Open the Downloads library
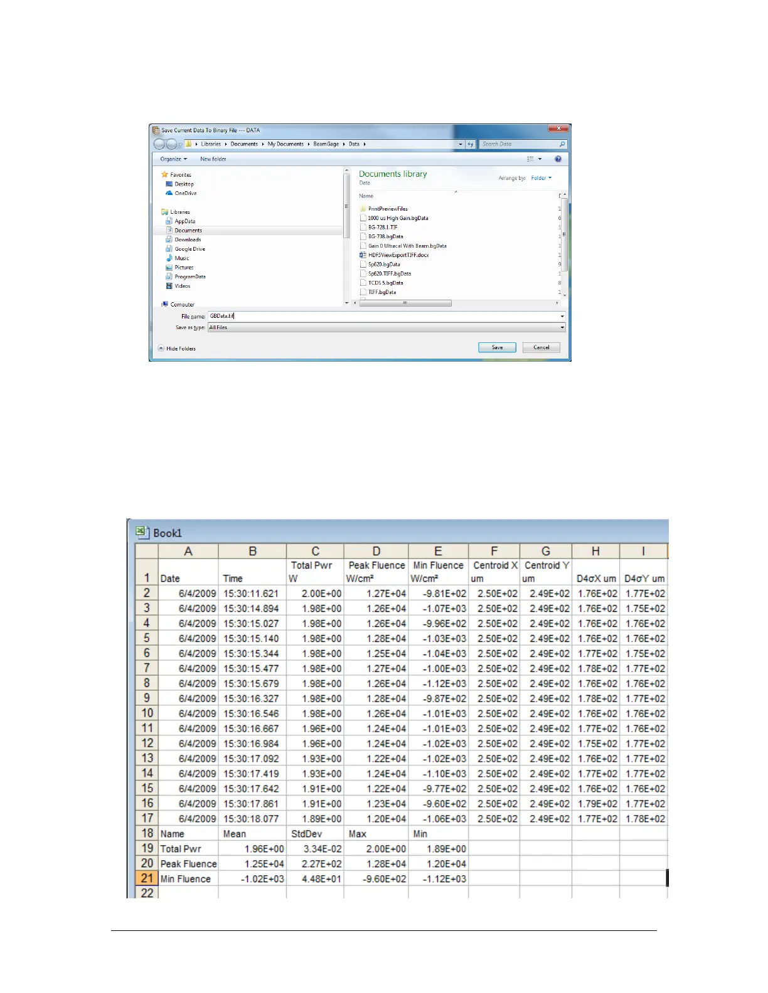 tap(188, 239)
